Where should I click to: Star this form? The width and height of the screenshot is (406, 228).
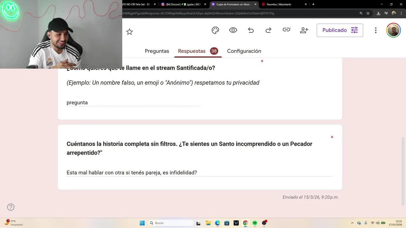[129, 32]
